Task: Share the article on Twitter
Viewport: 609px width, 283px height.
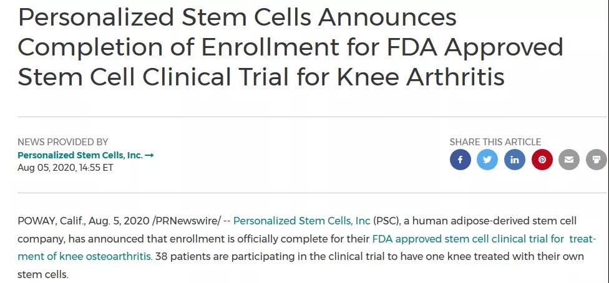Action: click(x=487, y=160)
